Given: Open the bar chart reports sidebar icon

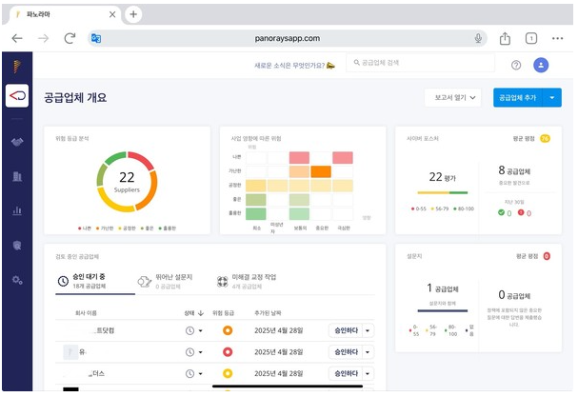Looking at the screenshot, I should pos(17,210).
